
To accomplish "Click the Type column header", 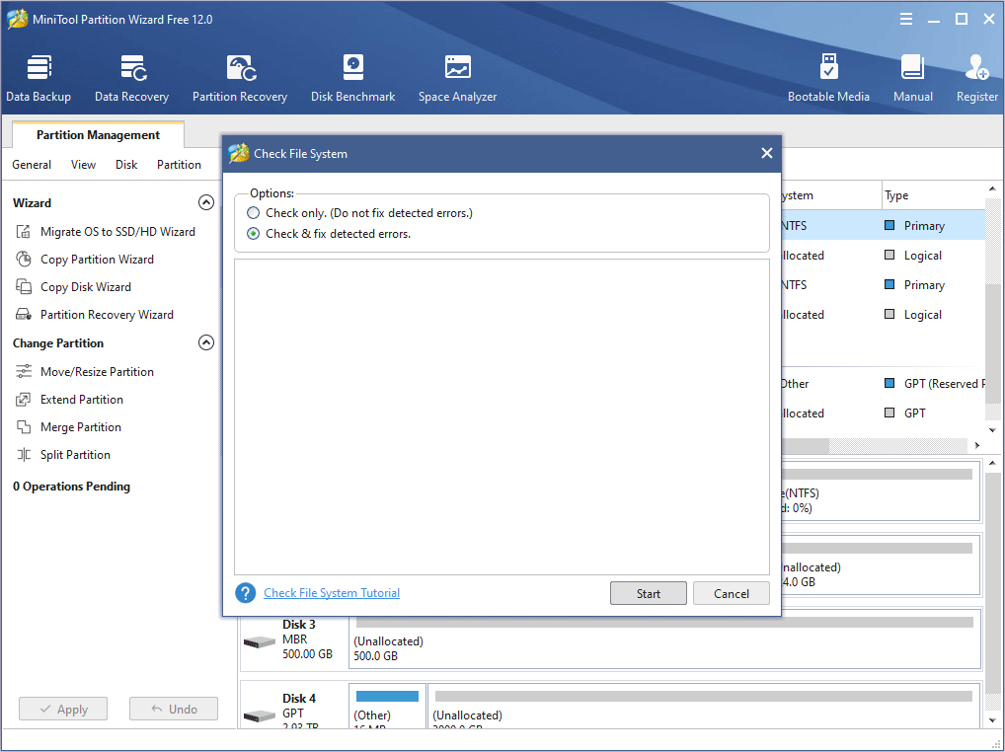I will point(933,194).
